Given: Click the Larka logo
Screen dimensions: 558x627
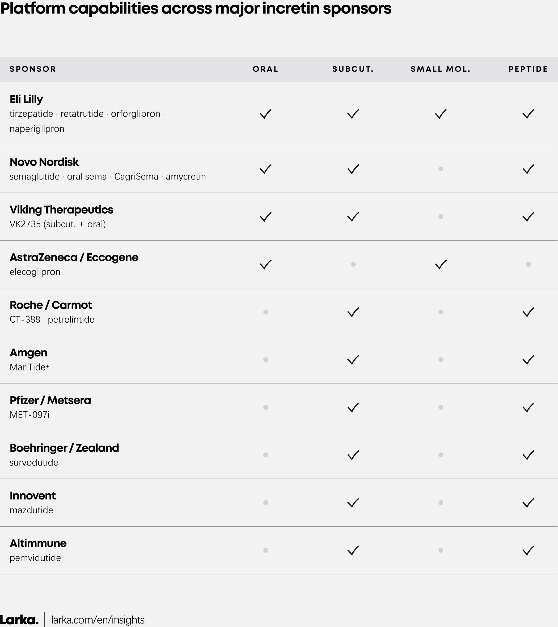Looking at the screenshot, I should (19, 620).
